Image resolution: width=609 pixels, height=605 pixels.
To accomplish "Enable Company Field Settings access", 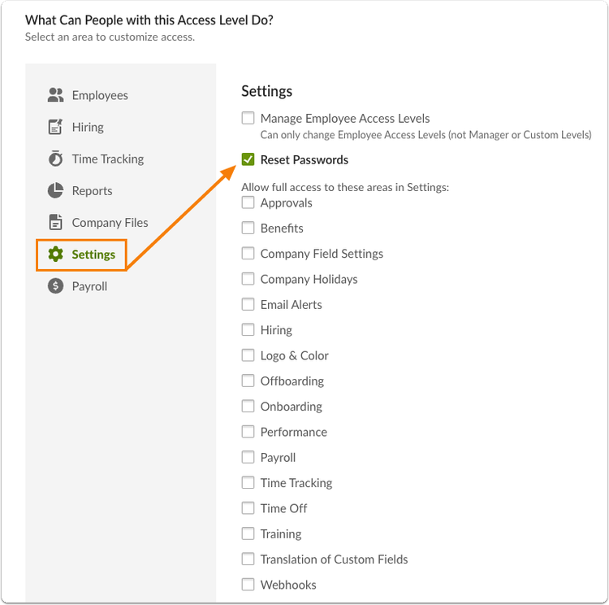I will (x=248, y=253).
